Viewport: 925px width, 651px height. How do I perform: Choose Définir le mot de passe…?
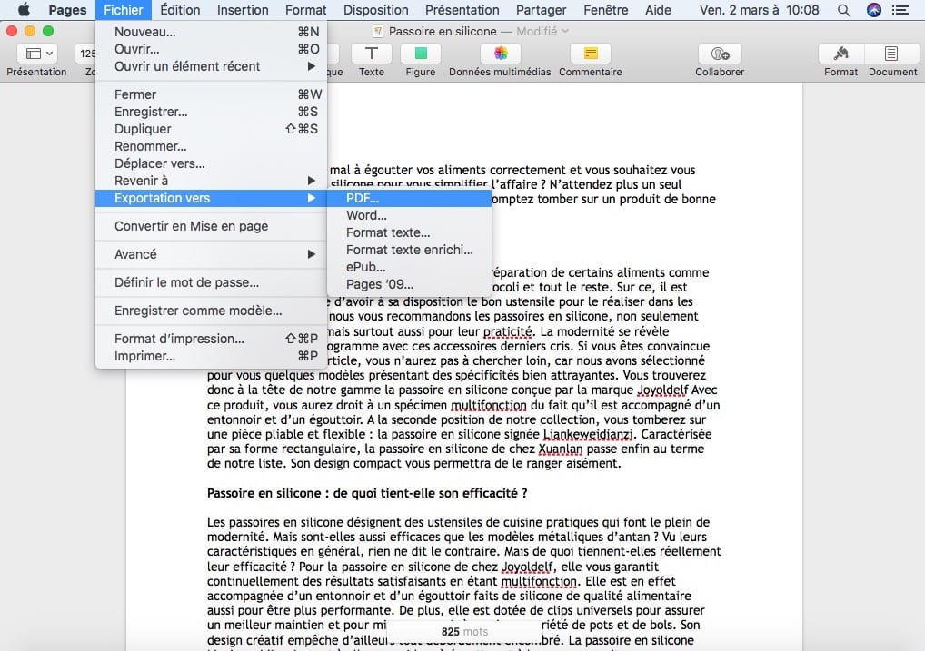[211, 282]
